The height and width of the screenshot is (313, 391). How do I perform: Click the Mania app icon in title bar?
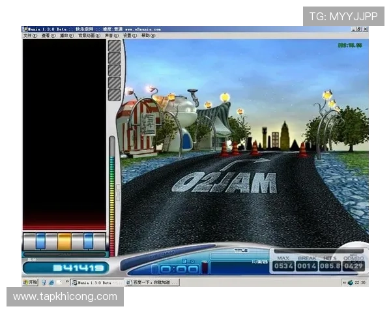pyautogui.click(x=25, y=29)
